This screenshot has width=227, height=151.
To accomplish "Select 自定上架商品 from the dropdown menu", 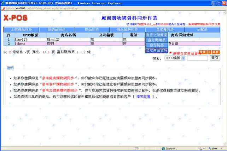I will point(157,35).
